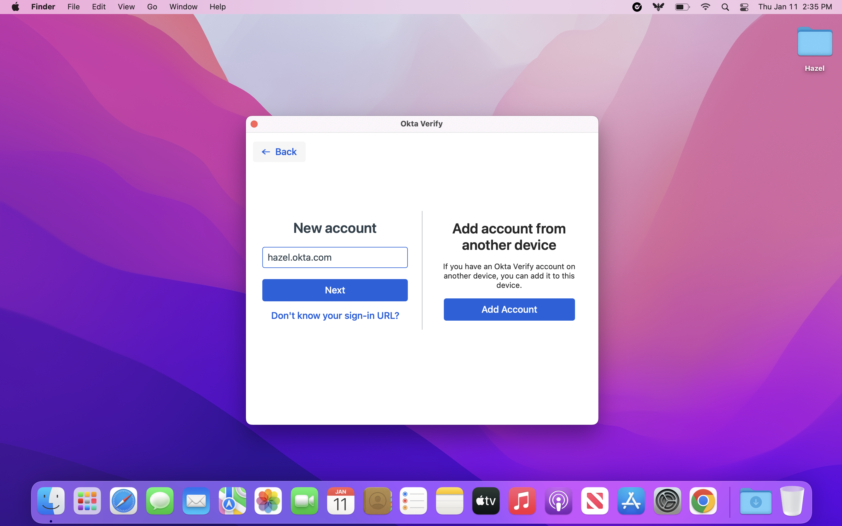Open the View menu

pos(126,7)
